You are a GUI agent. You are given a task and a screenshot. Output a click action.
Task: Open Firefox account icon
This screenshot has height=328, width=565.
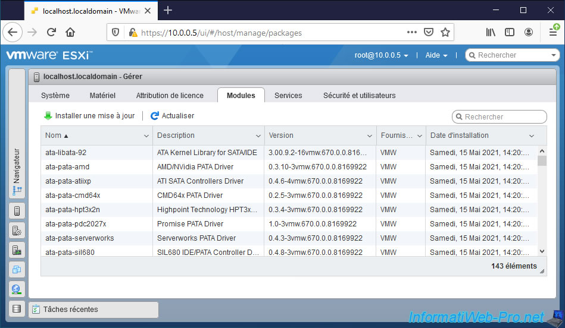click(x=529, y=32)
